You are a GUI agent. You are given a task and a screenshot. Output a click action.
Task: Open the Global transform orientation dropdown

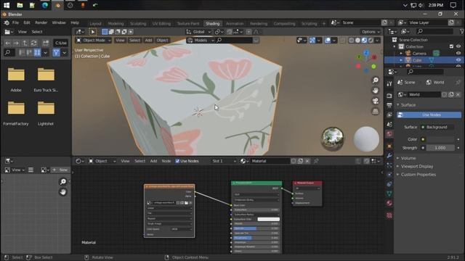(198, 32)
